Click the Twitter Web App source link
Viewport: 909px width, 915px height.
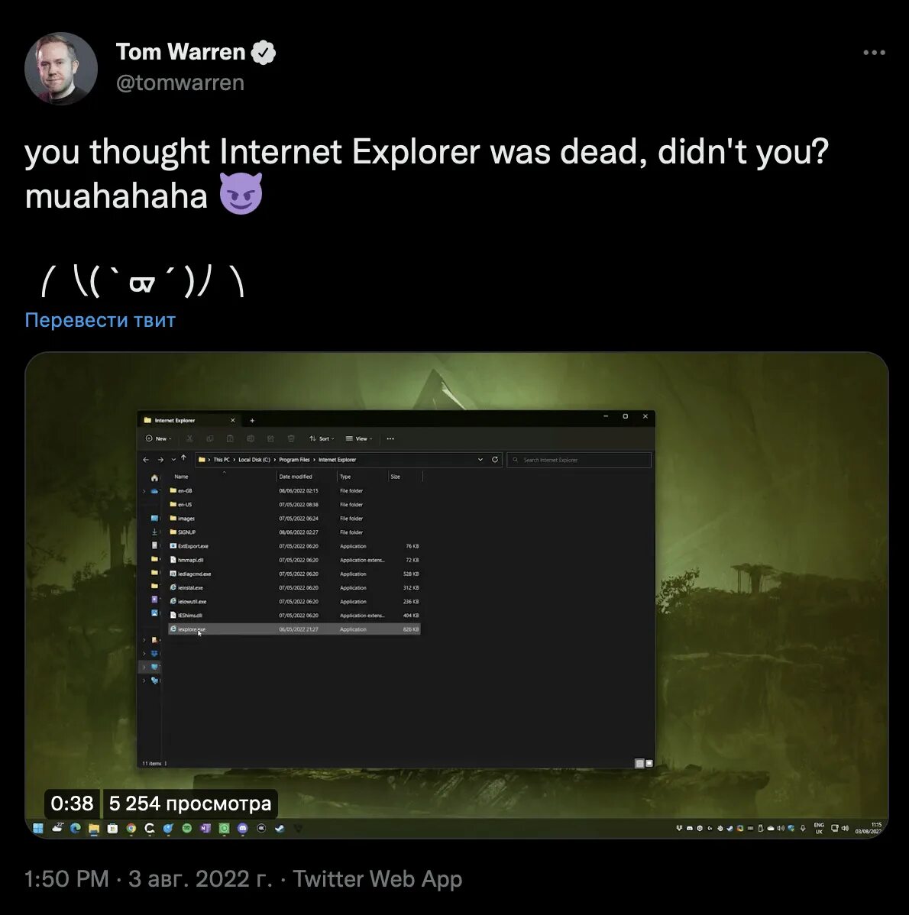click(377, 878)
